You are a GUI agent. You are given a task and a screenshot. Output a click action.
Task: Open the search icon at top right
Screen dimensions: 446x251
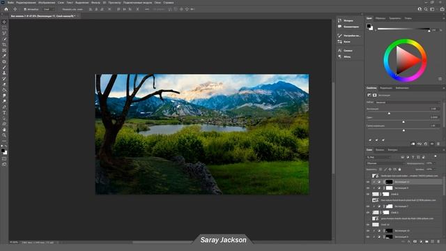(x=426, y=9)
